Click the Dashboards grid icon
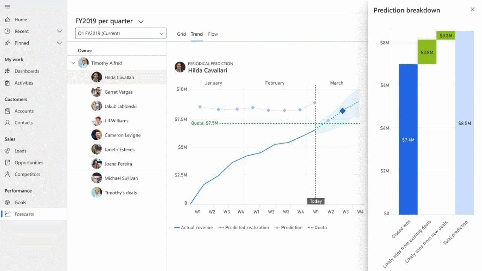Screen dimensions: 482x271 tap(7, 71)
